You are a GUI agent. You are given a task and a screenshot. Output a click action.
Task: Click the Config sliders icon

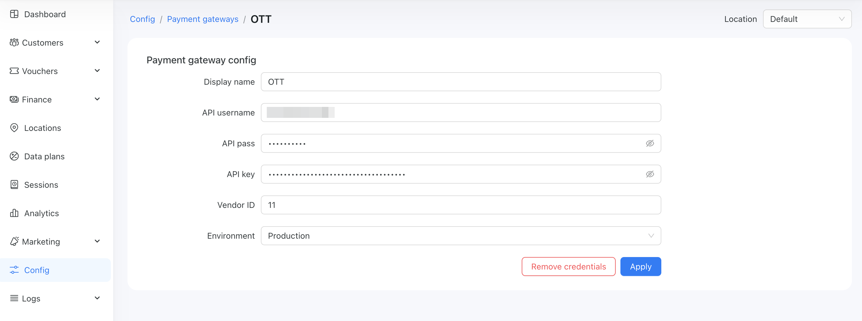(x=14, y=270)
